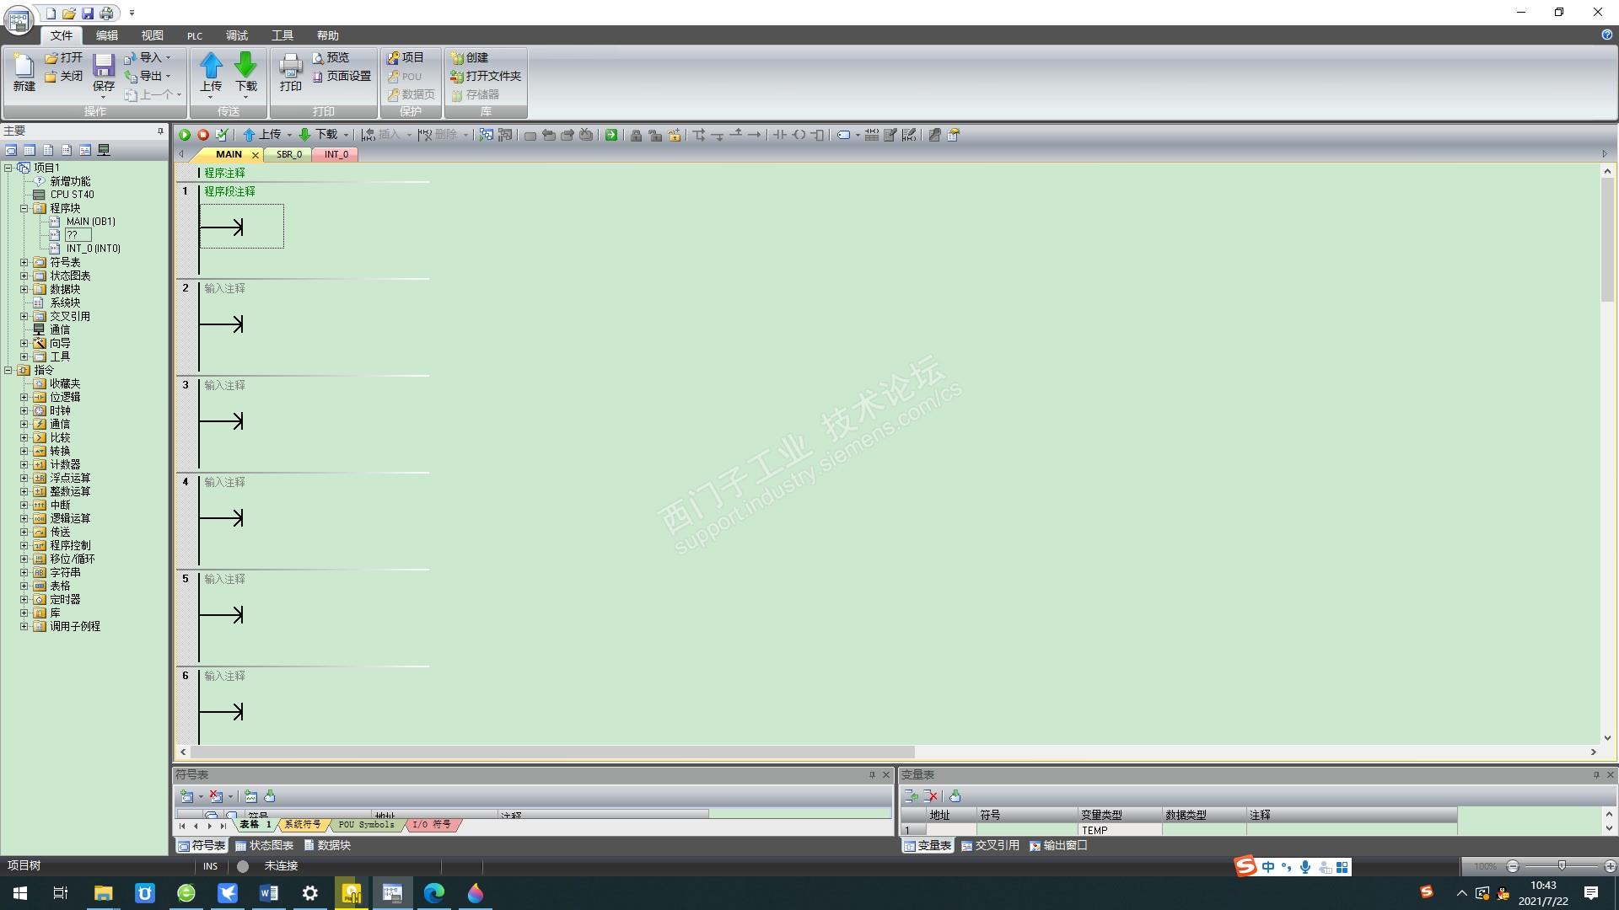Switch to the SBR_0 program tab
1619x910 pixels.
click(288, 154)
